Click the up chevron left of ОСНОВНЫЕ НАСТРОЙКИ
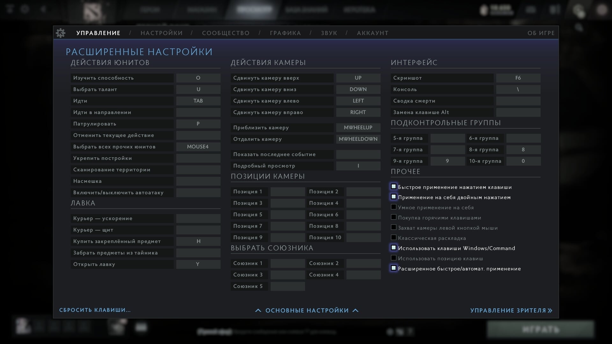The height and width of the screenshot is (344, 612). [258, 310]
